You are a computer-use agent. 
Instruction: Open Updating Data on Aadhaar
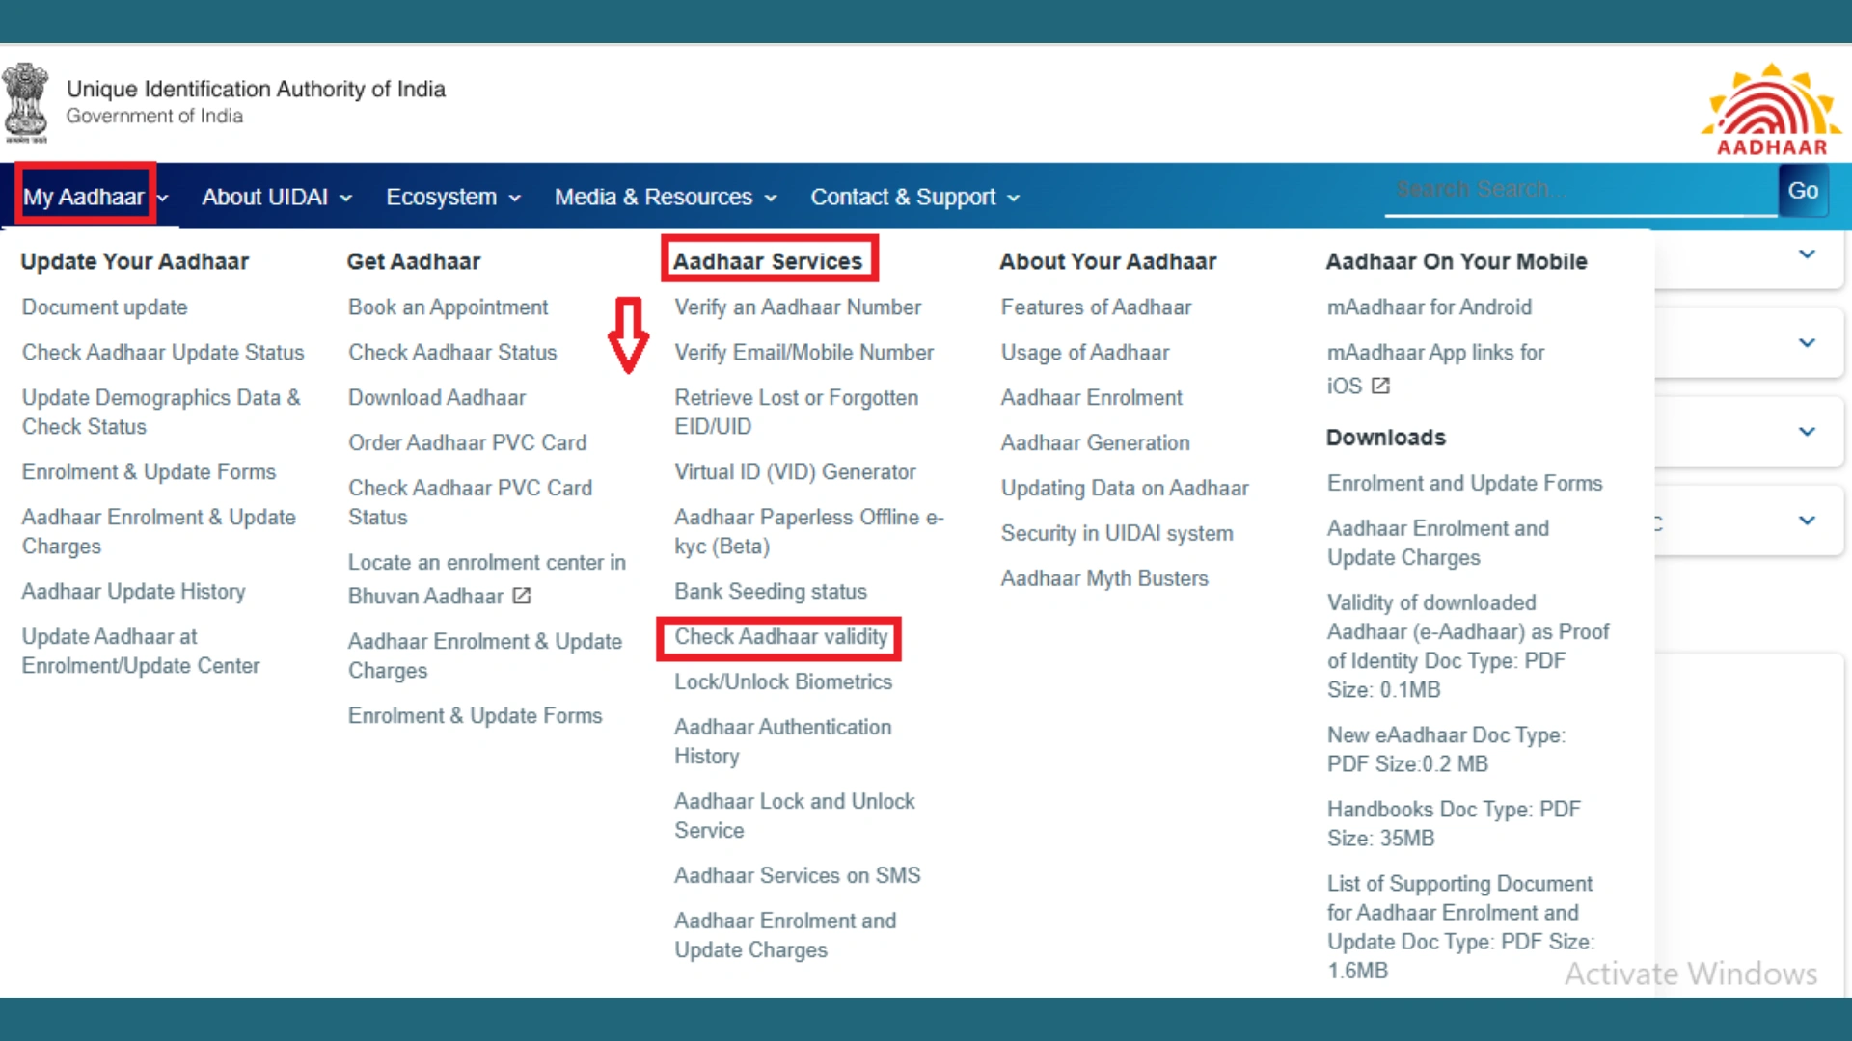1125,489
